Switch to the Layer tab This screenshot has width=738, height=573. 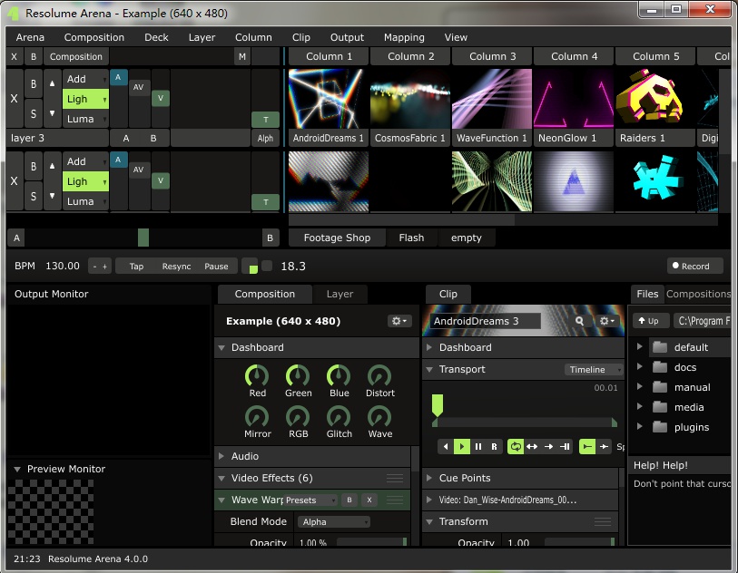coord(339,294)
